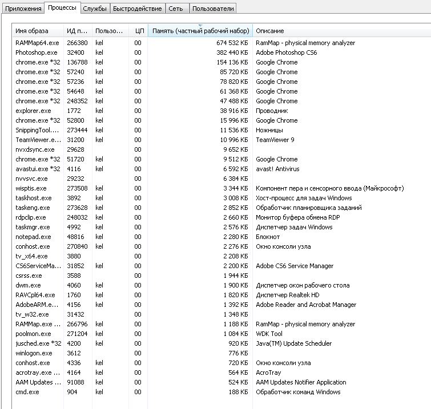Select the RAMMap64.exe process row
The width and height of the screenshot is (431, 409).
[221, 43]
